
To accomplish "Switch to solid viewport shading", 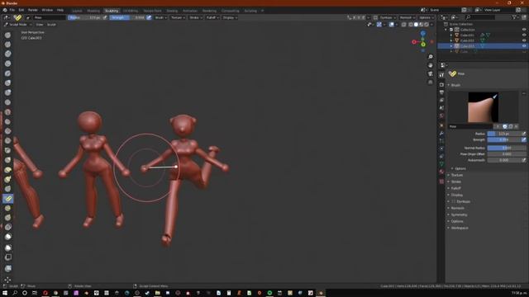I will 416,25.
